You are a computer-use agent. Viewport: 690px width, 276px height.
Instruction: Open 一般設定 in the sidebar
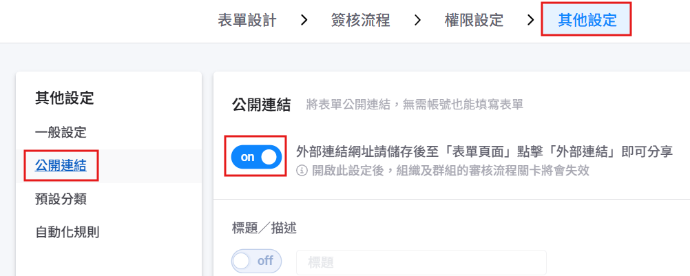pos(61,132)
